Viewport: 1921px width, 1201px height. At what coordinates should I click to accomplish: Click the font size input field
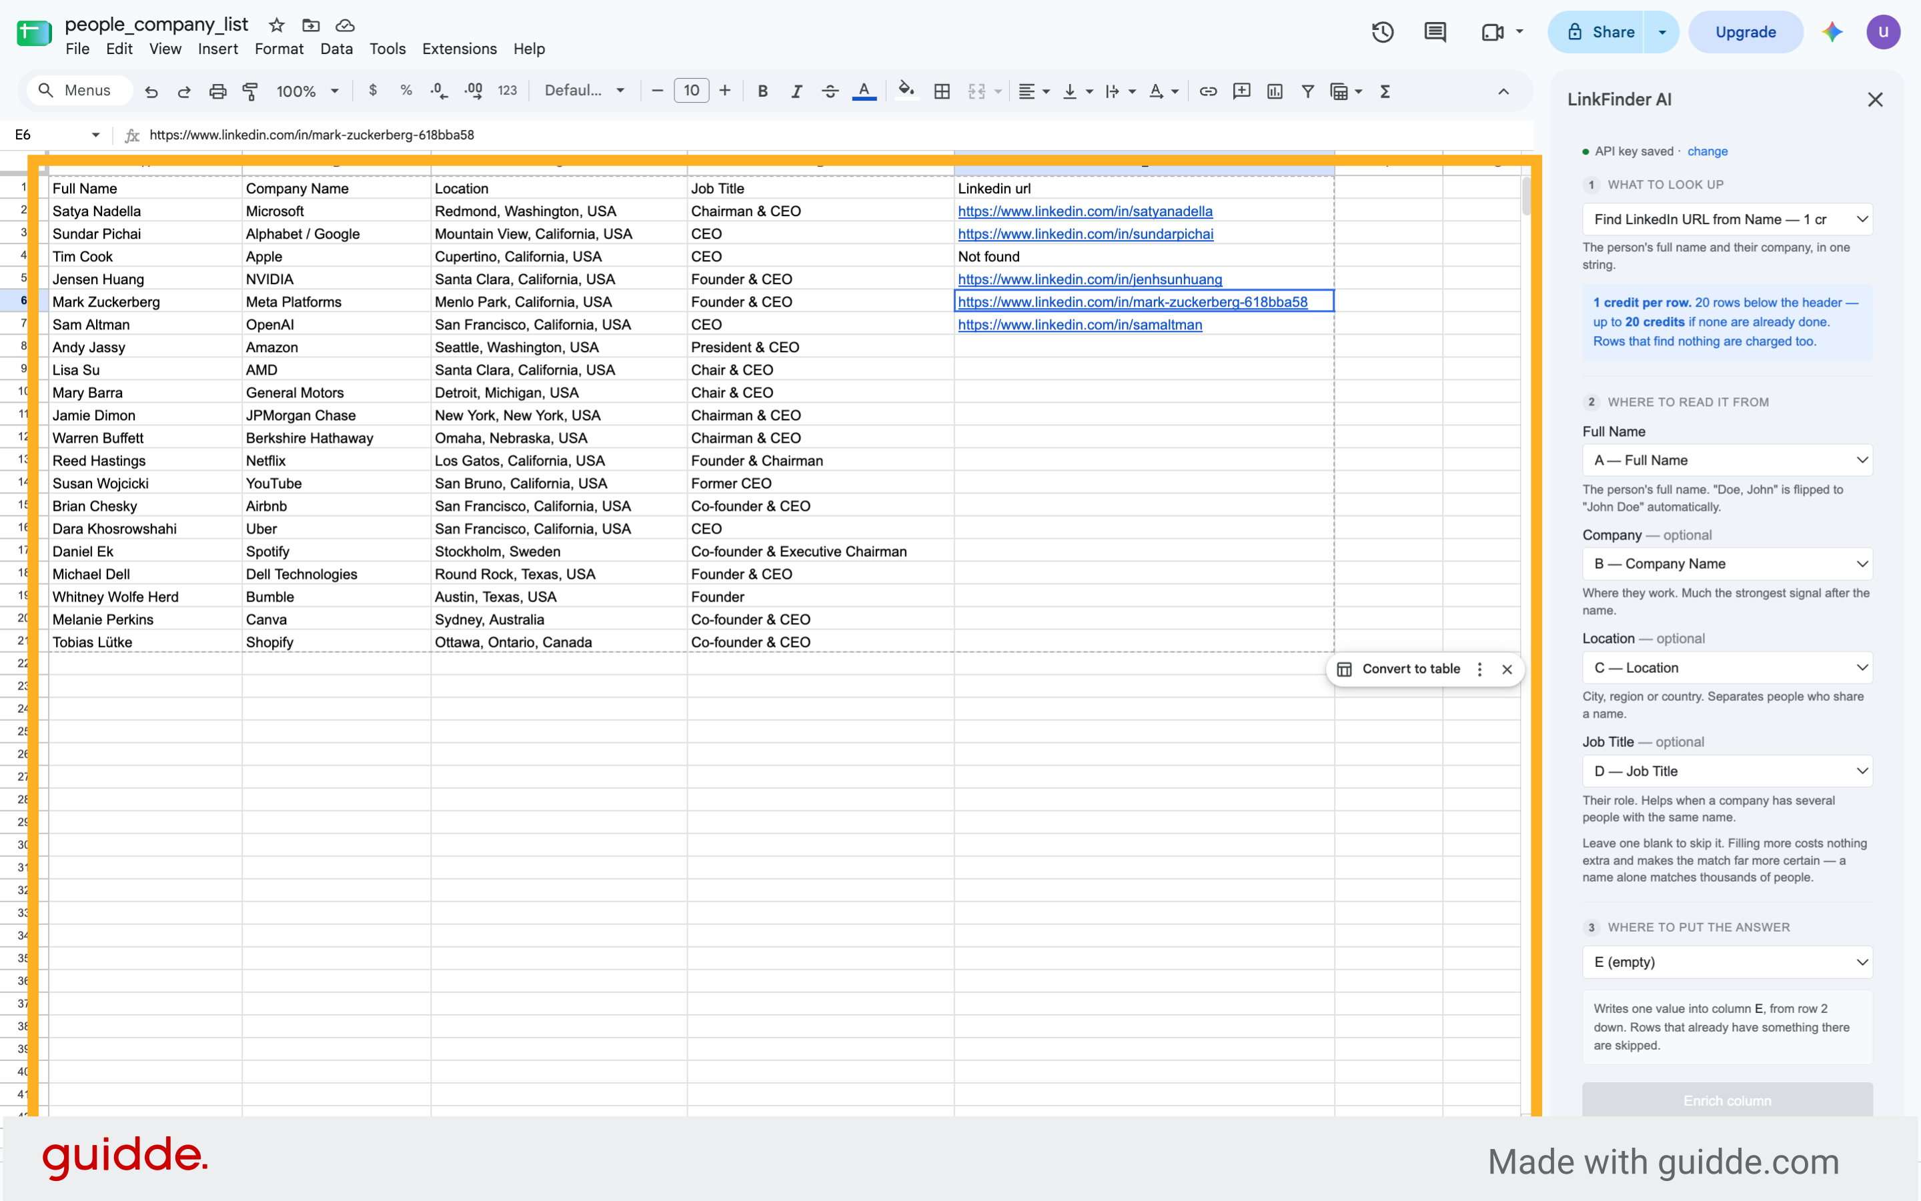691,91
